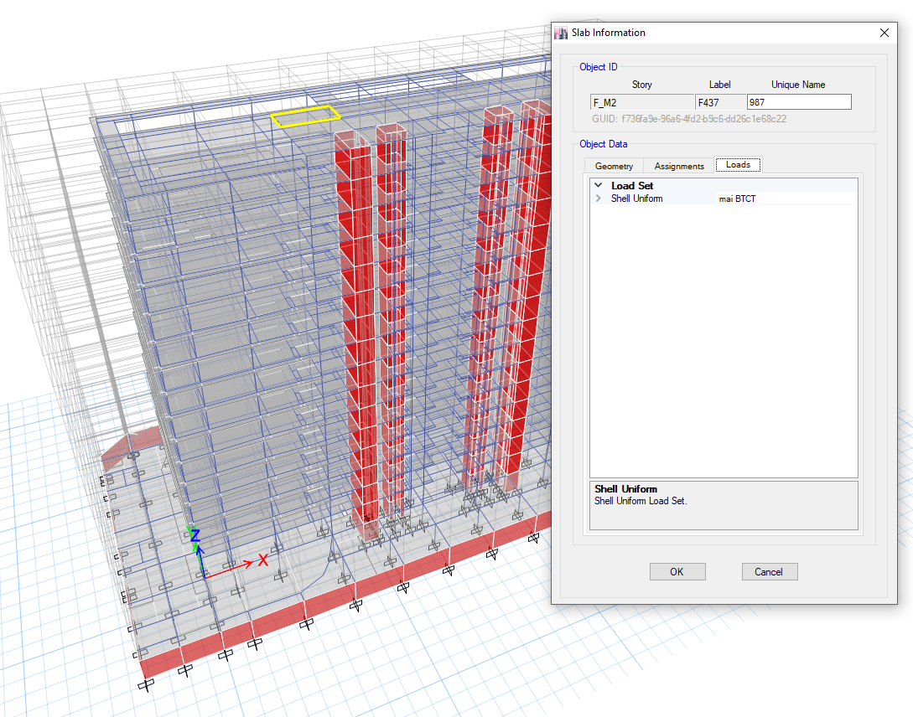Screen dimensions: 913x717
Task: Confirm with the OK button
Action: click(677, 571)
